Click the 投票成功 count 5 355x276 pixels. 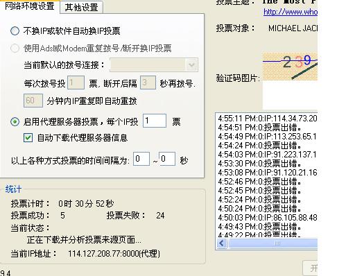tap(62, 216)
